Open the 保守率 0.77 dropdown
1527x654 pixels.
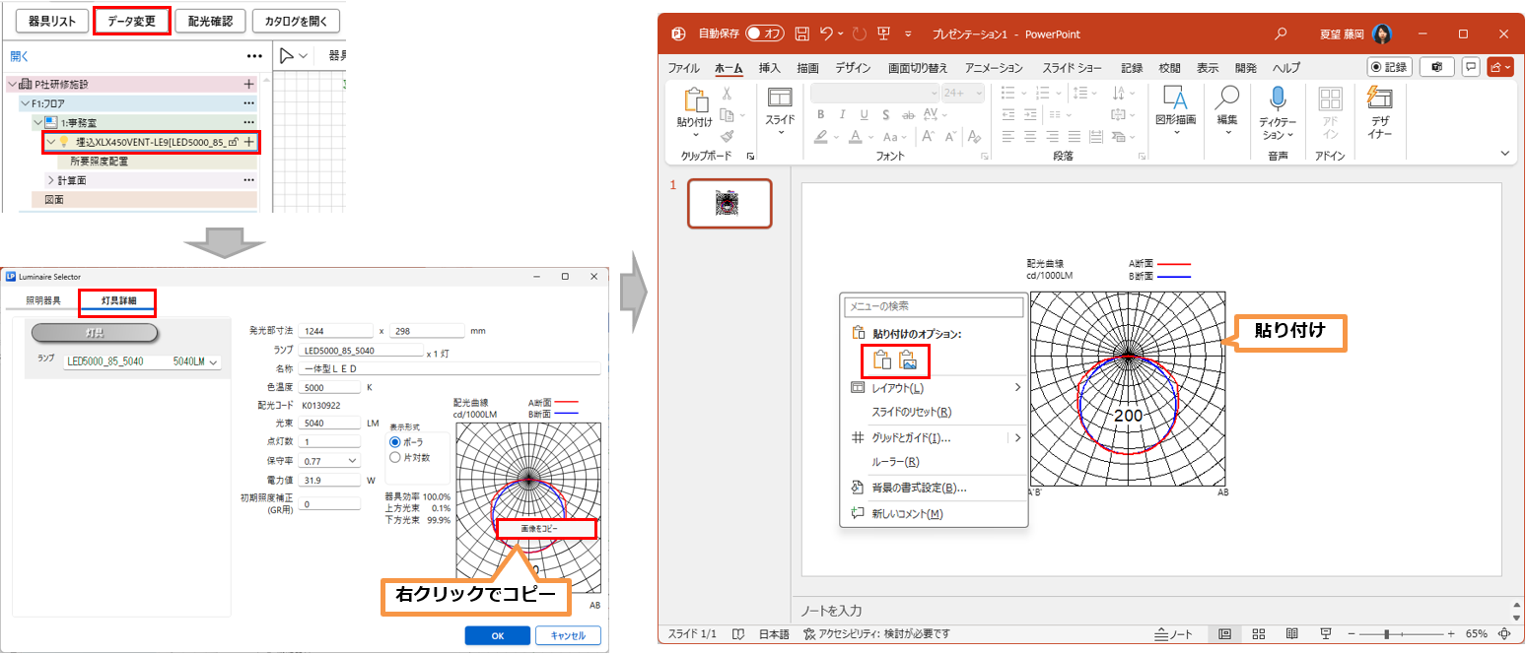click(x=353, y=460)
